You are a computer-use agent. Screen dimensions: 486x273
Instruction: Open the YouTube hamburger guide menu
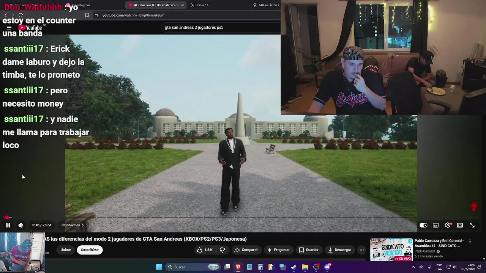point(9,28)
